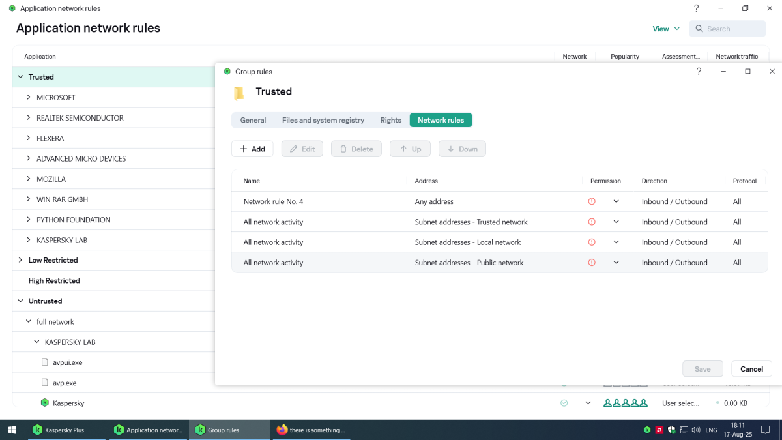Click the ENG language indicator
The width and height of the screenshot is (782, 440).
click(712, 430)
